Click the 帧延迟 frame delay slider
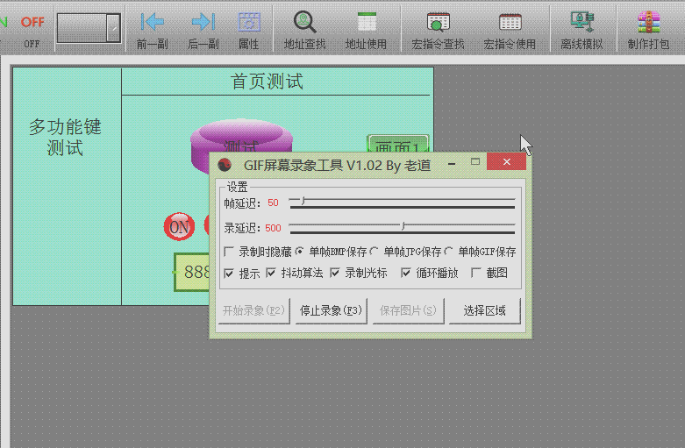 [402, 203]
